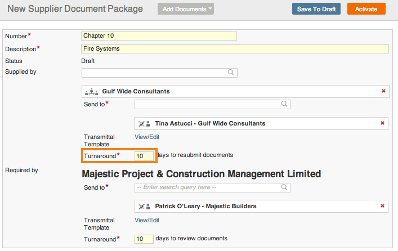
Task: Click the Supplied by search magnifier icon
Action: click(x=231, y=73)
